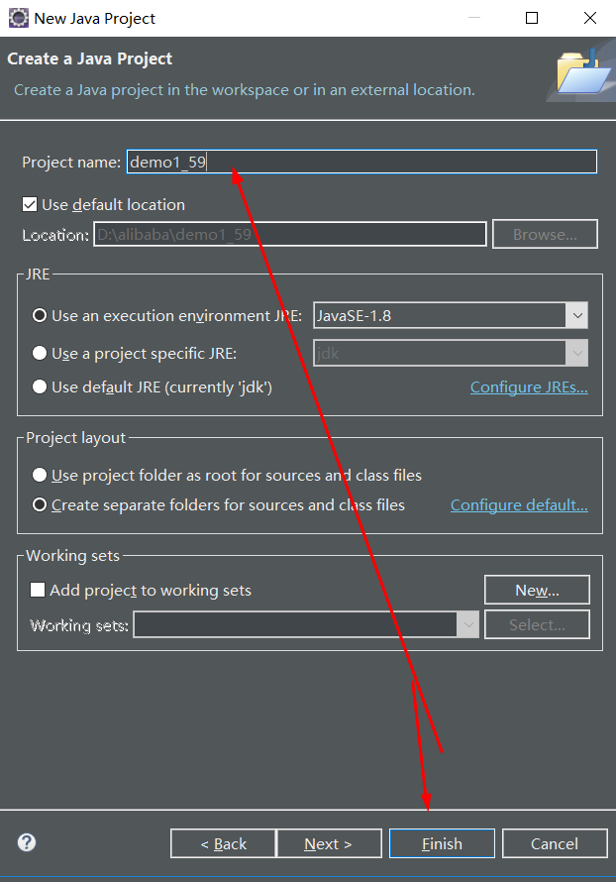This screenshot has height=882, width=616.
Task: Click the help question mark icon
Action: (27, 842)
